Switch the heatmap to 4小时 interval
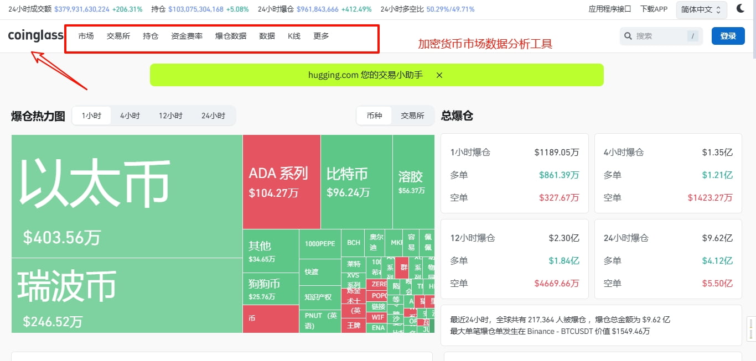The image size is (756, 361). point(130,116)
